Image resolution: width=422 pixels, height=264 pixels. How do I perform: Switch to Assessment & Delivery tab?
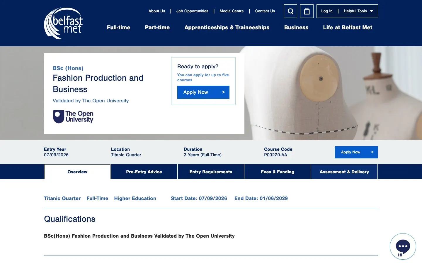click(x=344, y=172)
